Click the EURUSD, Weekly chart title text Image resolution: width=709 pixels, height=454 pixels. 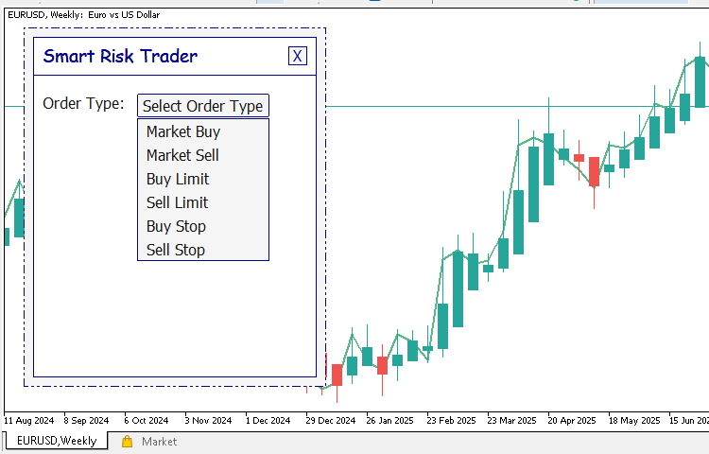coord(83,14)
